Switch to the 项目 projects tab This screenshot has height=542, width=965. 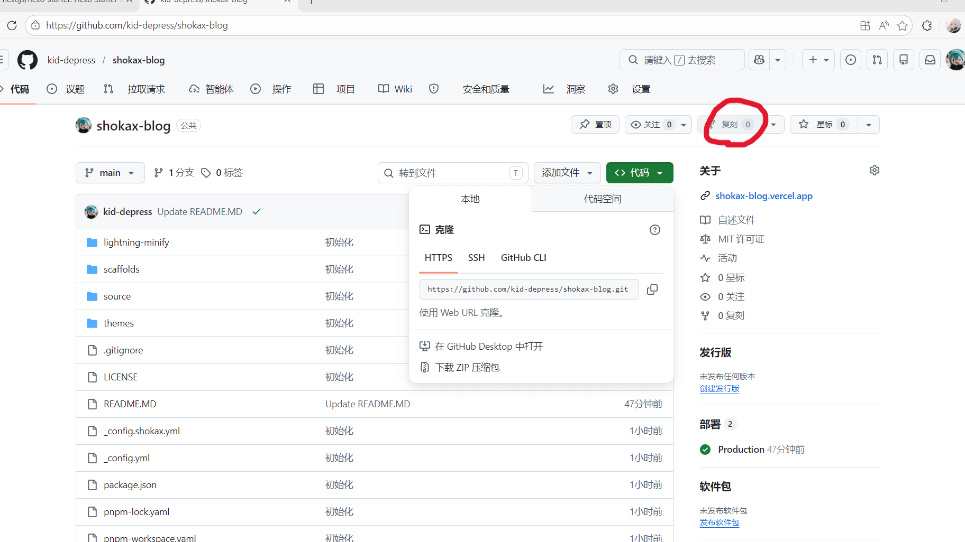[x=334, y=89]
